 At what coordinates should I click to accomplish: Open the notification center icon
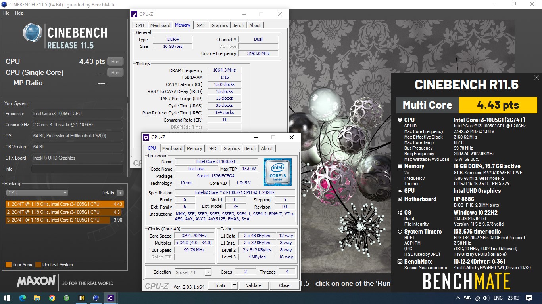pyautogui.click(x=529, y=298)
